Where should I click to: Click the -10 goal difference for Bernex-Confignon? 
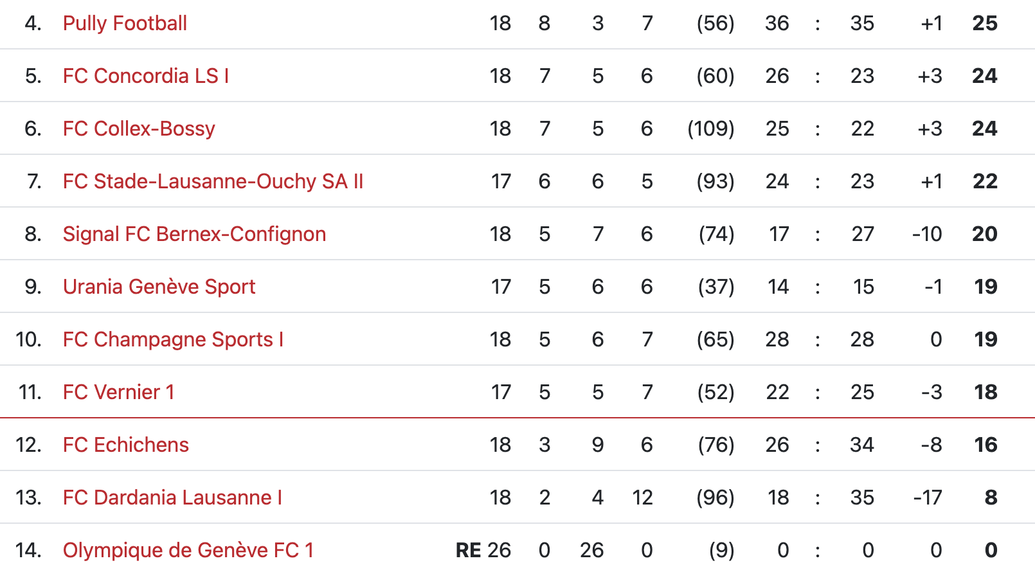pos(926,234)
